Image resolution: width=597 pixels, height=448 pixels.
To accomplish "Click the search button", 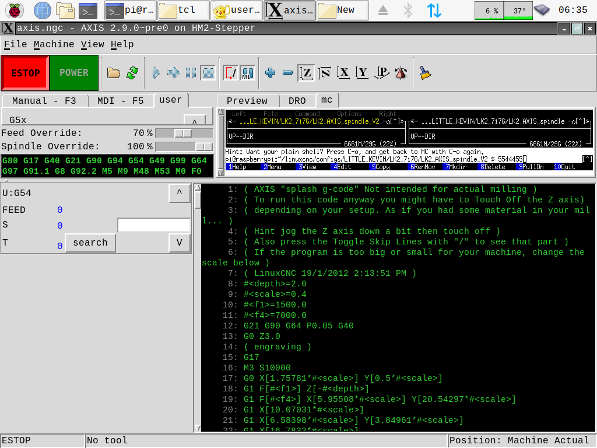I will 90,243.
